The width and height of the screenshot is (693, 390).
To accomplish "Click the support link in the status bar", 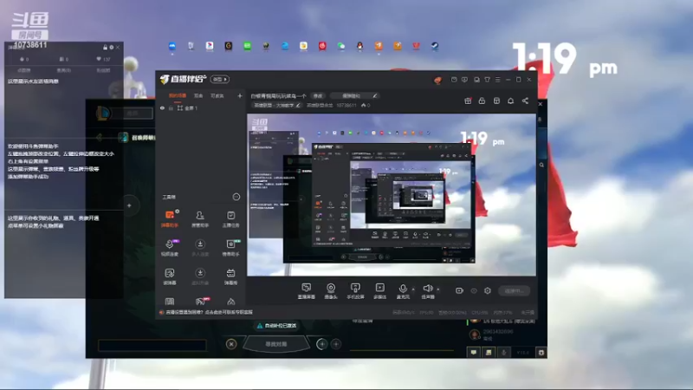I will 209,312.
